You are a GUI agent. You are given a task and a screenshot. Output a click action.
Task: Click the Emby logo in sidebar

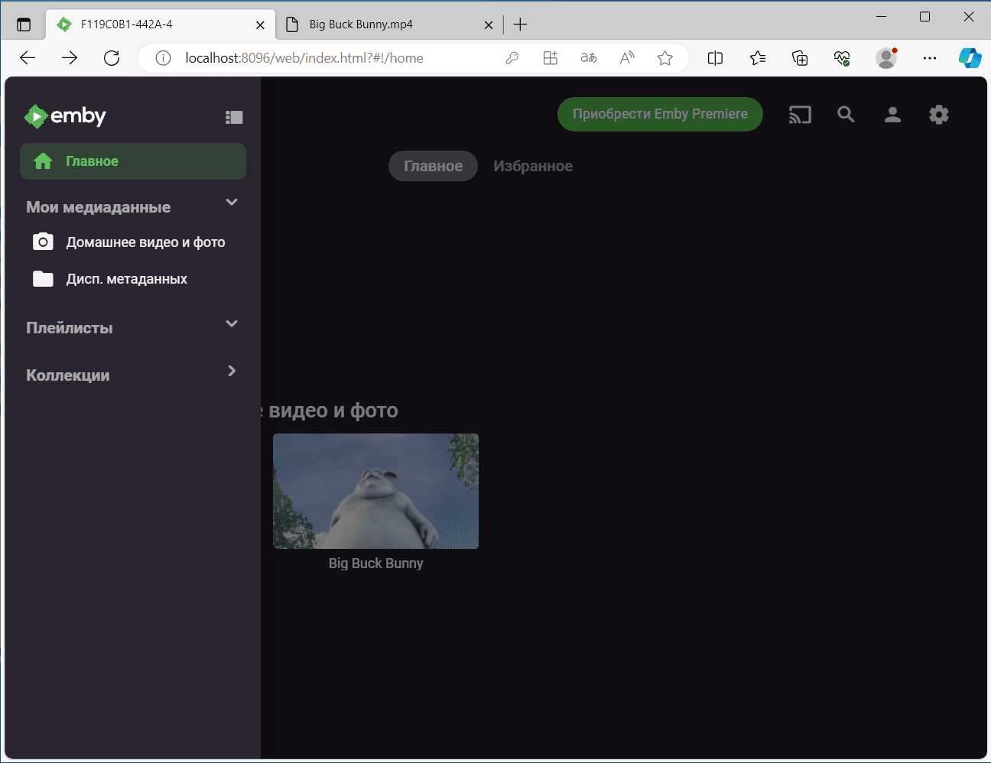[65, 116]
